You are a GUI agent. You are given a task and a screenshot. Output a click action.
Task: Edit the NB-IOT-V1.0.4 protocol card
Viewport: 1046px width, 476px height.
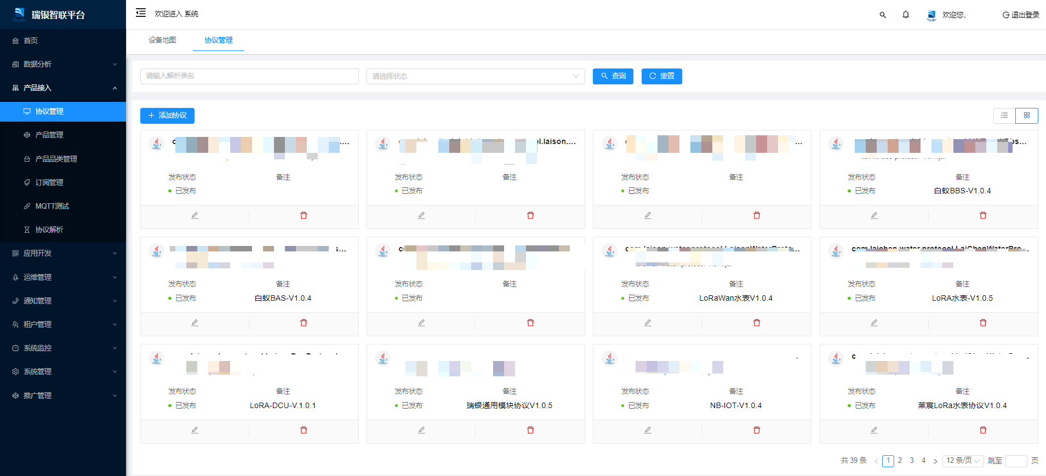(x=648, y=431)
